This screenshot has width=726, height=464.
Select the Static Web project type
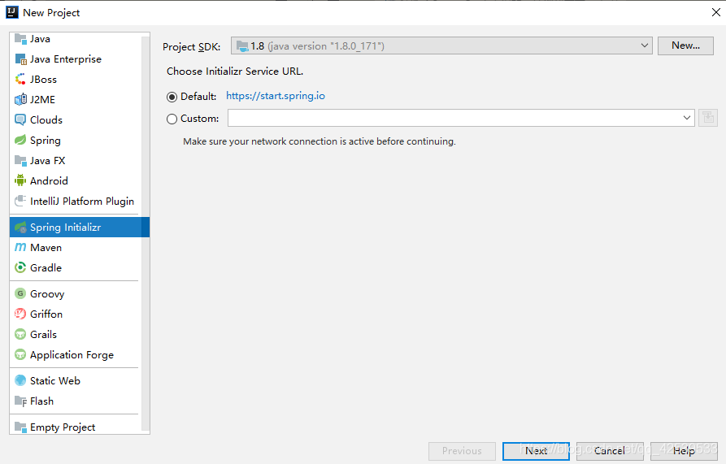pyautogui.click(x=75, y=381)
